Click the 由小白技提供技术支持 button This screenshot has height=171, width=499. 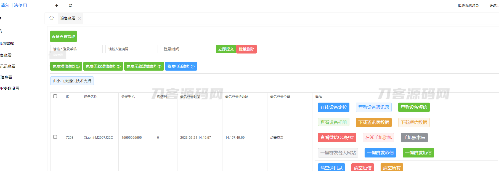pos(72,81)
